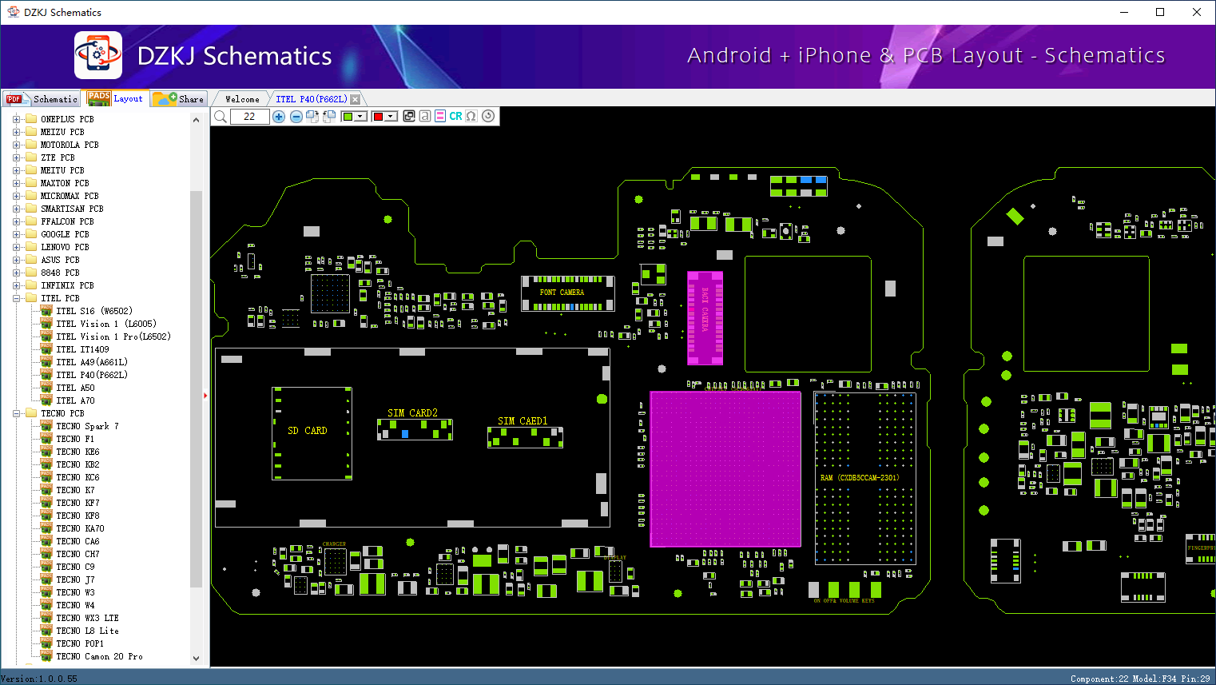Click the FONT CAMERA connector on the board

[x=568, y=293]
